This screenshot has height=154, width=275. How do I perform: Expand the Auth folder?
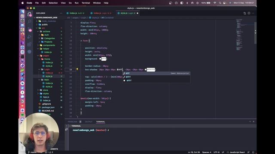pos(46,35)
